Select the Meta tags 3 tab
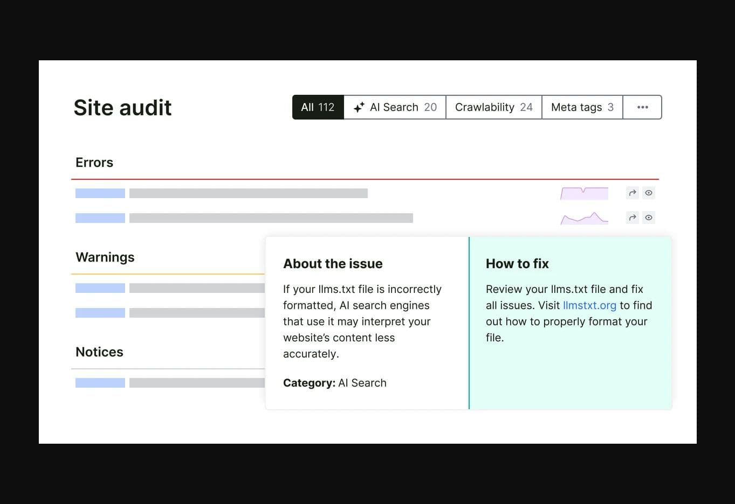Viewport: 735px width, 504px height. (582, 107)
